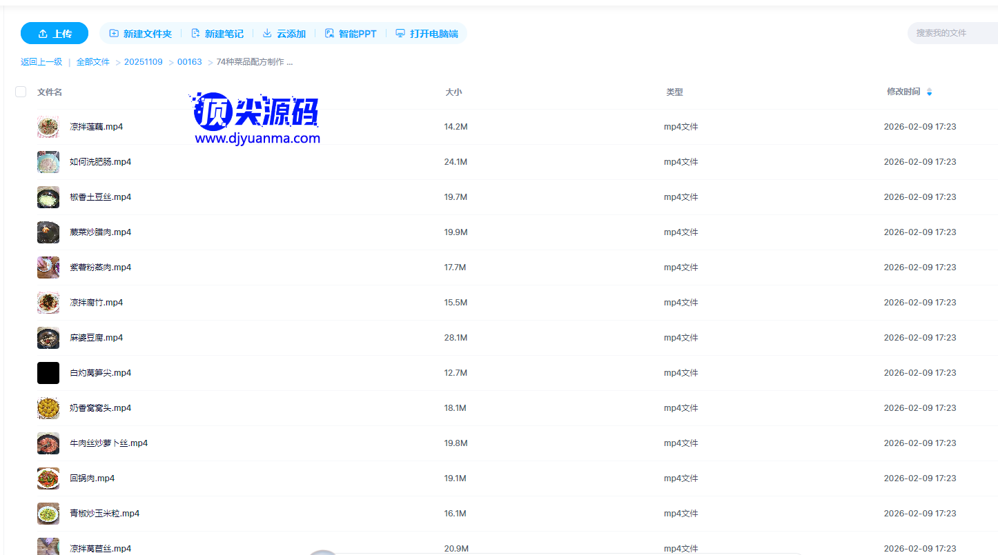Image resolution: width=998 pixels, height=555 pixels.
Task: Click the 奶香窝窝头.mp4 thumbnail
Action: pos(48,408)
